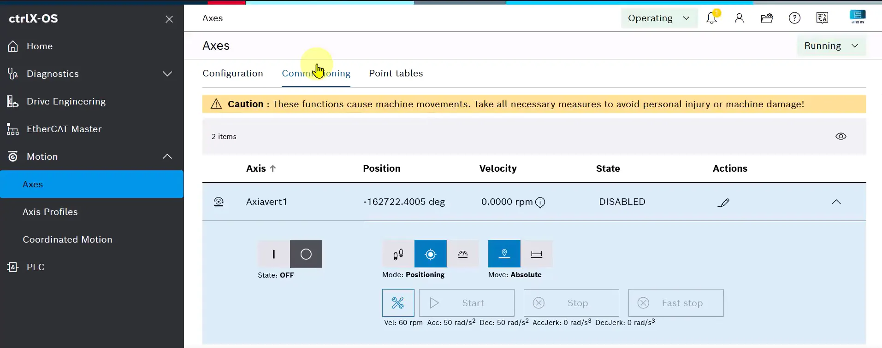The image size is (882, 348).
Task: Open the file manager folder icon
Action: [767, 18]
